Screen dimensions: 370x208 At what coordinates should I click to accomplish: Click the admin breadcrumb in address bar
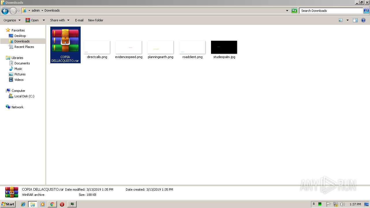pos(36,11)
